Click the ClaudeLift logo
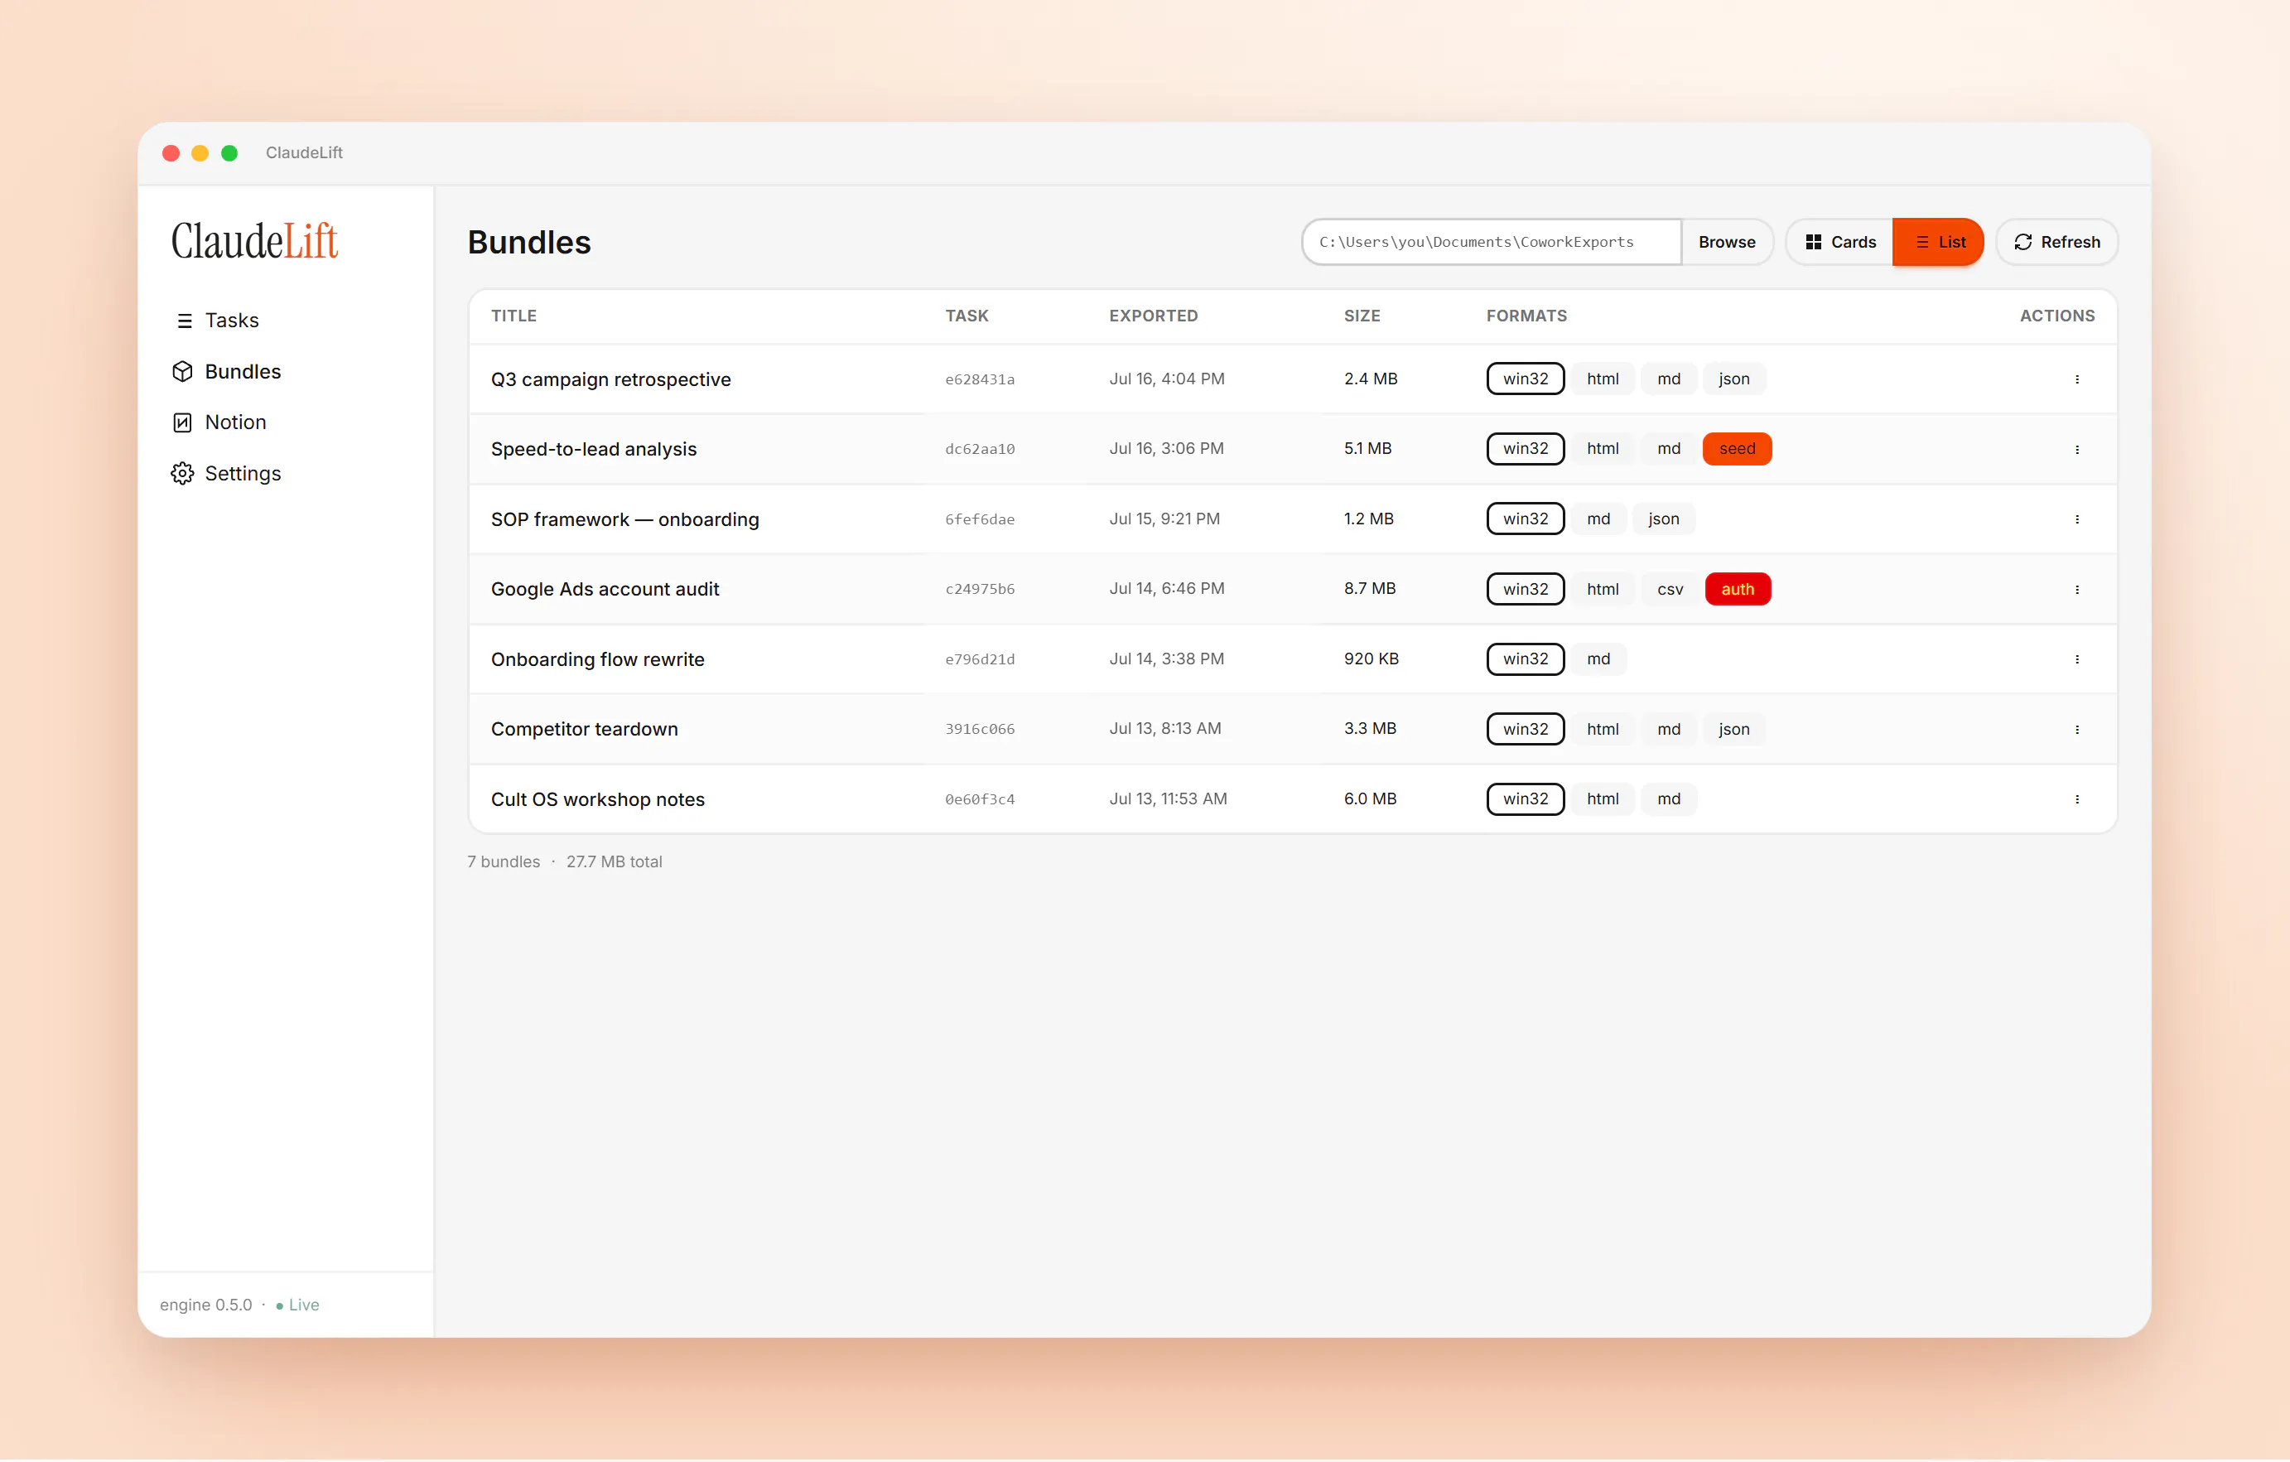 click(254, 241)
